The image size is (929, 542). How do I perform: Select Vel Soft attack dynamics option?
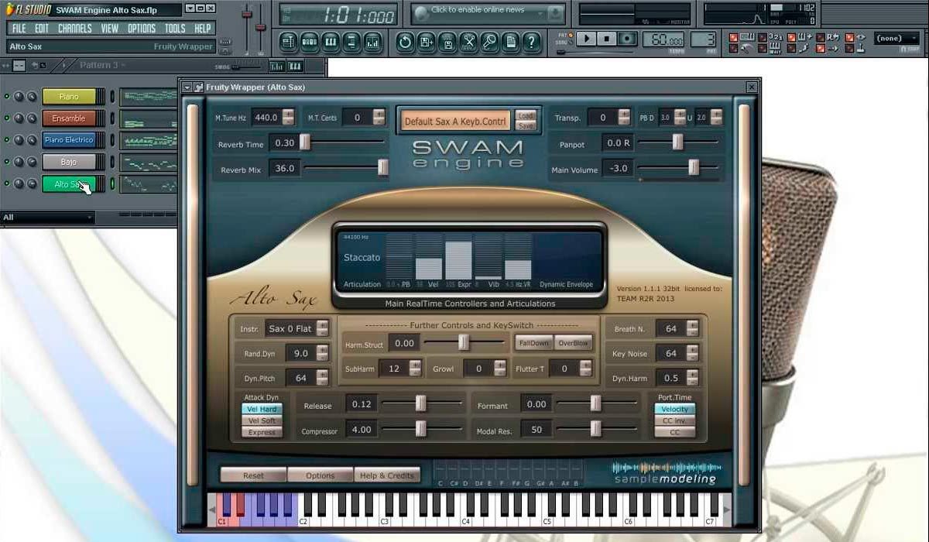coord(262,420)
